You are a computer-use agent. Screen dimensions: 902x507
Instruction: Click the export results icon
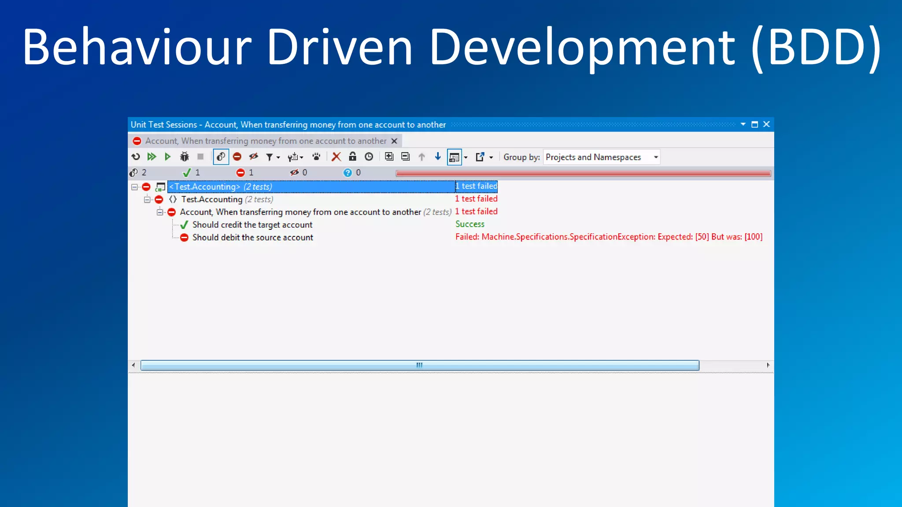click(x=480, y=157)
